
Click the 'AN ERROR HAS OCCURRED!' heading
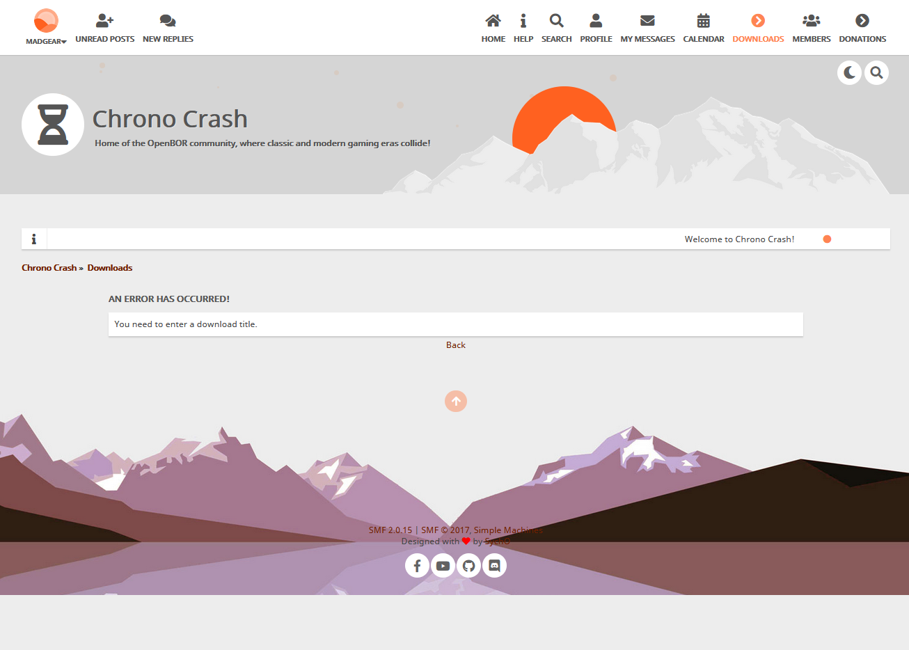tap(169, 299)
